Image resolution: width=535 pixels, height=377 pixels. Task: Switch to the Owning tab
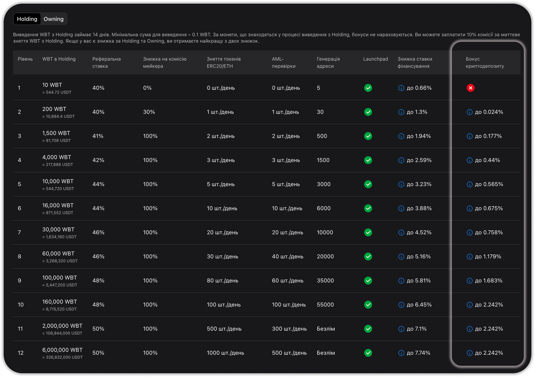[x=54, y=19]
